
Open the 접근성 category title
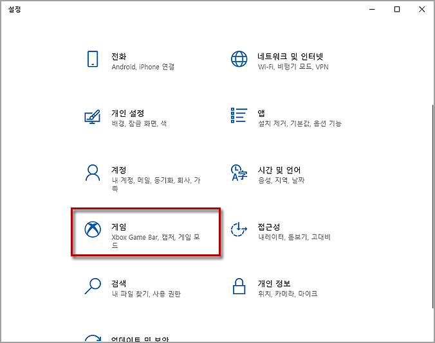(x=268, y=227)
